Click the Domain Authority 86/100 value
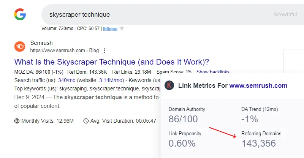The height and width of the screenshot is (158, 304). click(x=183, y=119)
